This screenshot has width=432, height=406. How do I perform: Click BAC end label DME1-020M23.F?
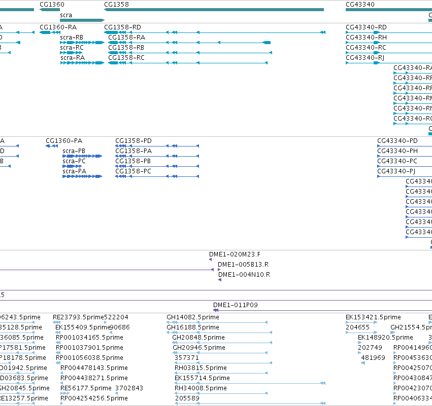pos(235,254)
